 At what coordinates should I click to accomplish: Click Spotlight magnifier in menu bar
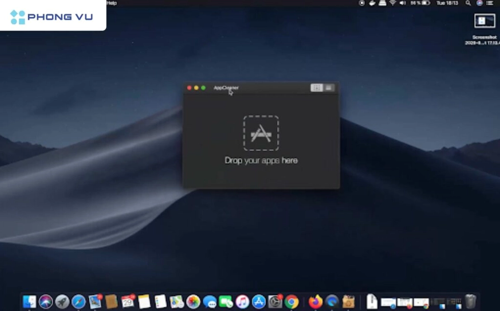(468, 3)
